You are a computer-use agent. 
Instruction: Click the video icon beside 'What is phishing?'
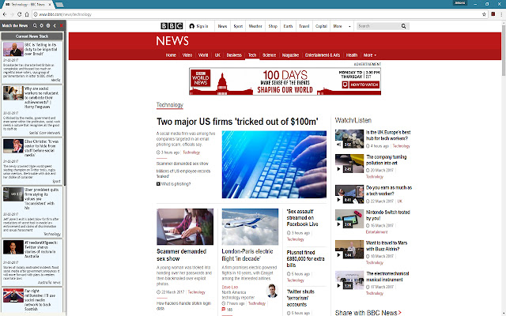point(158,184)
